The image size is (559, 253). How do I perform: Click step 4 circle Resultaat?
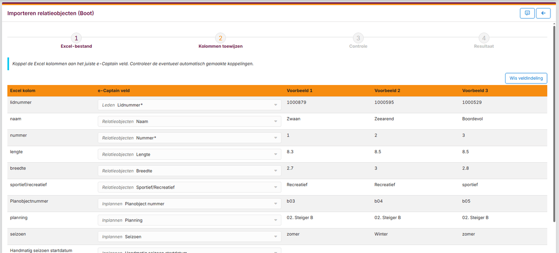[x=484, y=38]
